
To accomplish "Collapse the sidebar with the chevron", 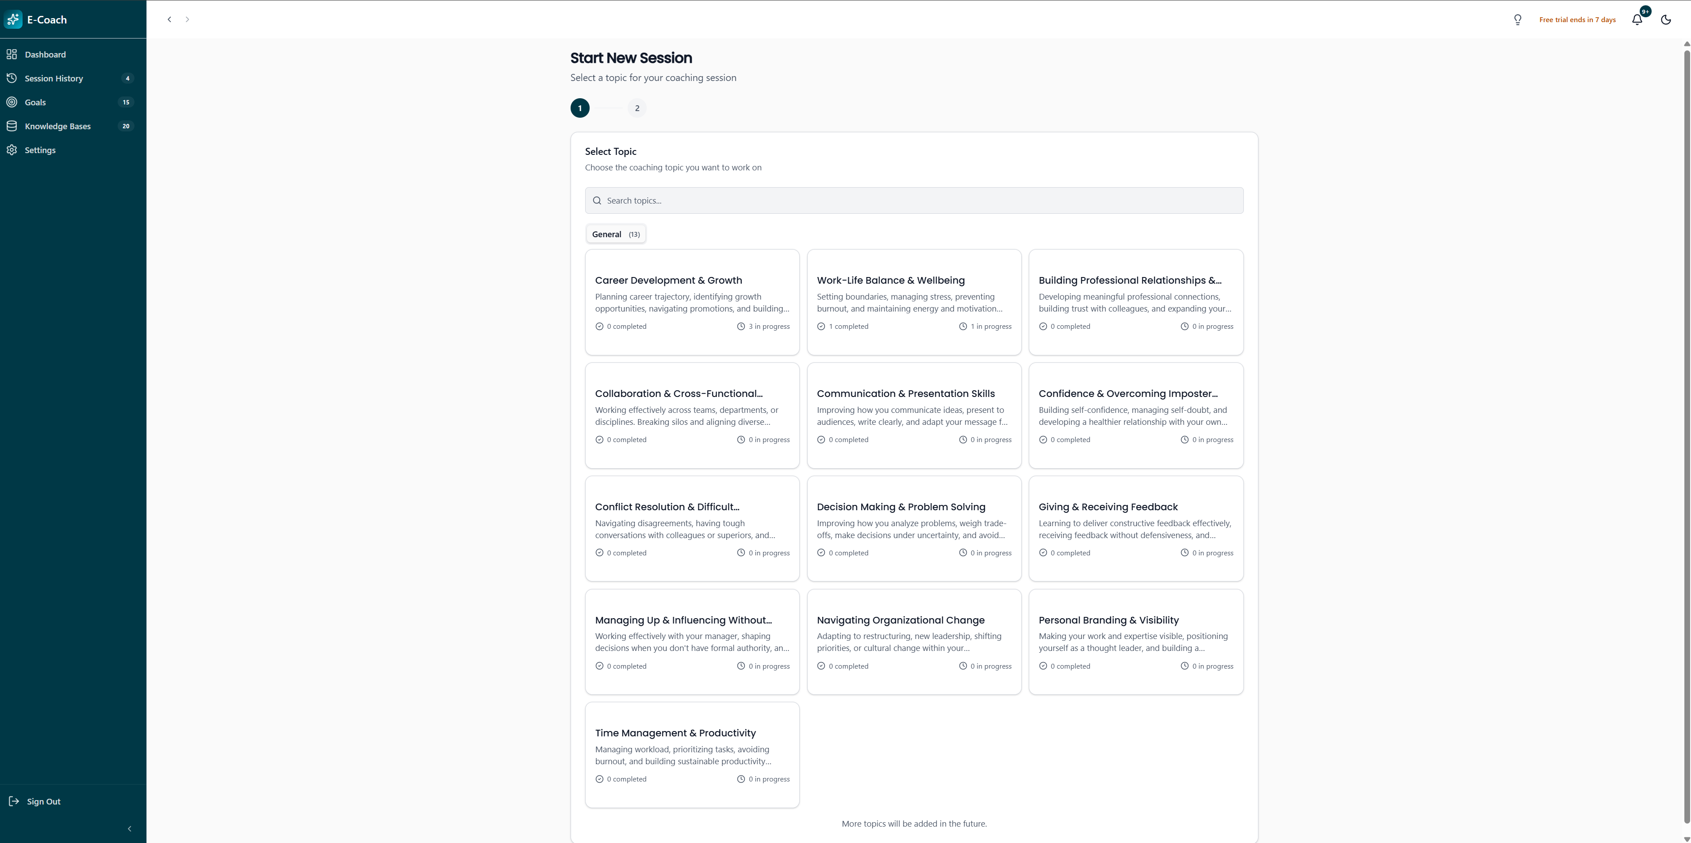I will (x=129, y=829).
